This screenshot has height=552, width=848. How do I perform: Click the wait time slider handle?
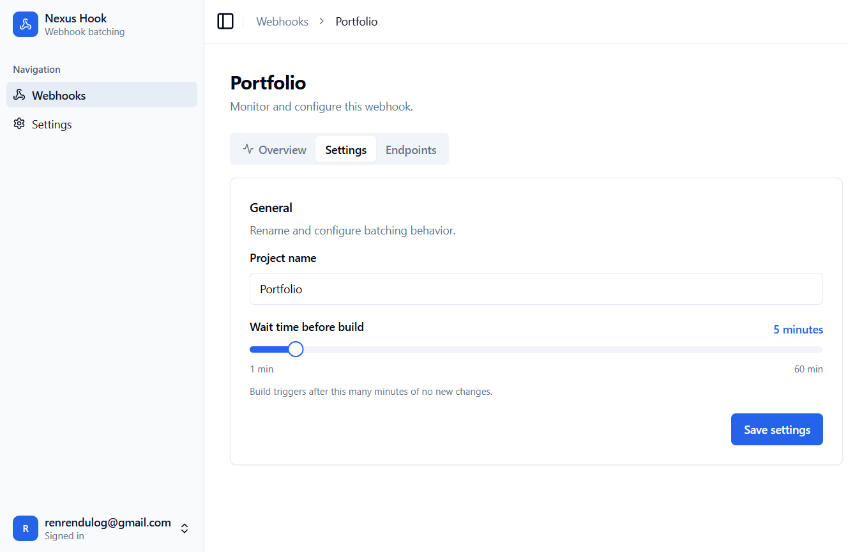(x=296, y=349)
